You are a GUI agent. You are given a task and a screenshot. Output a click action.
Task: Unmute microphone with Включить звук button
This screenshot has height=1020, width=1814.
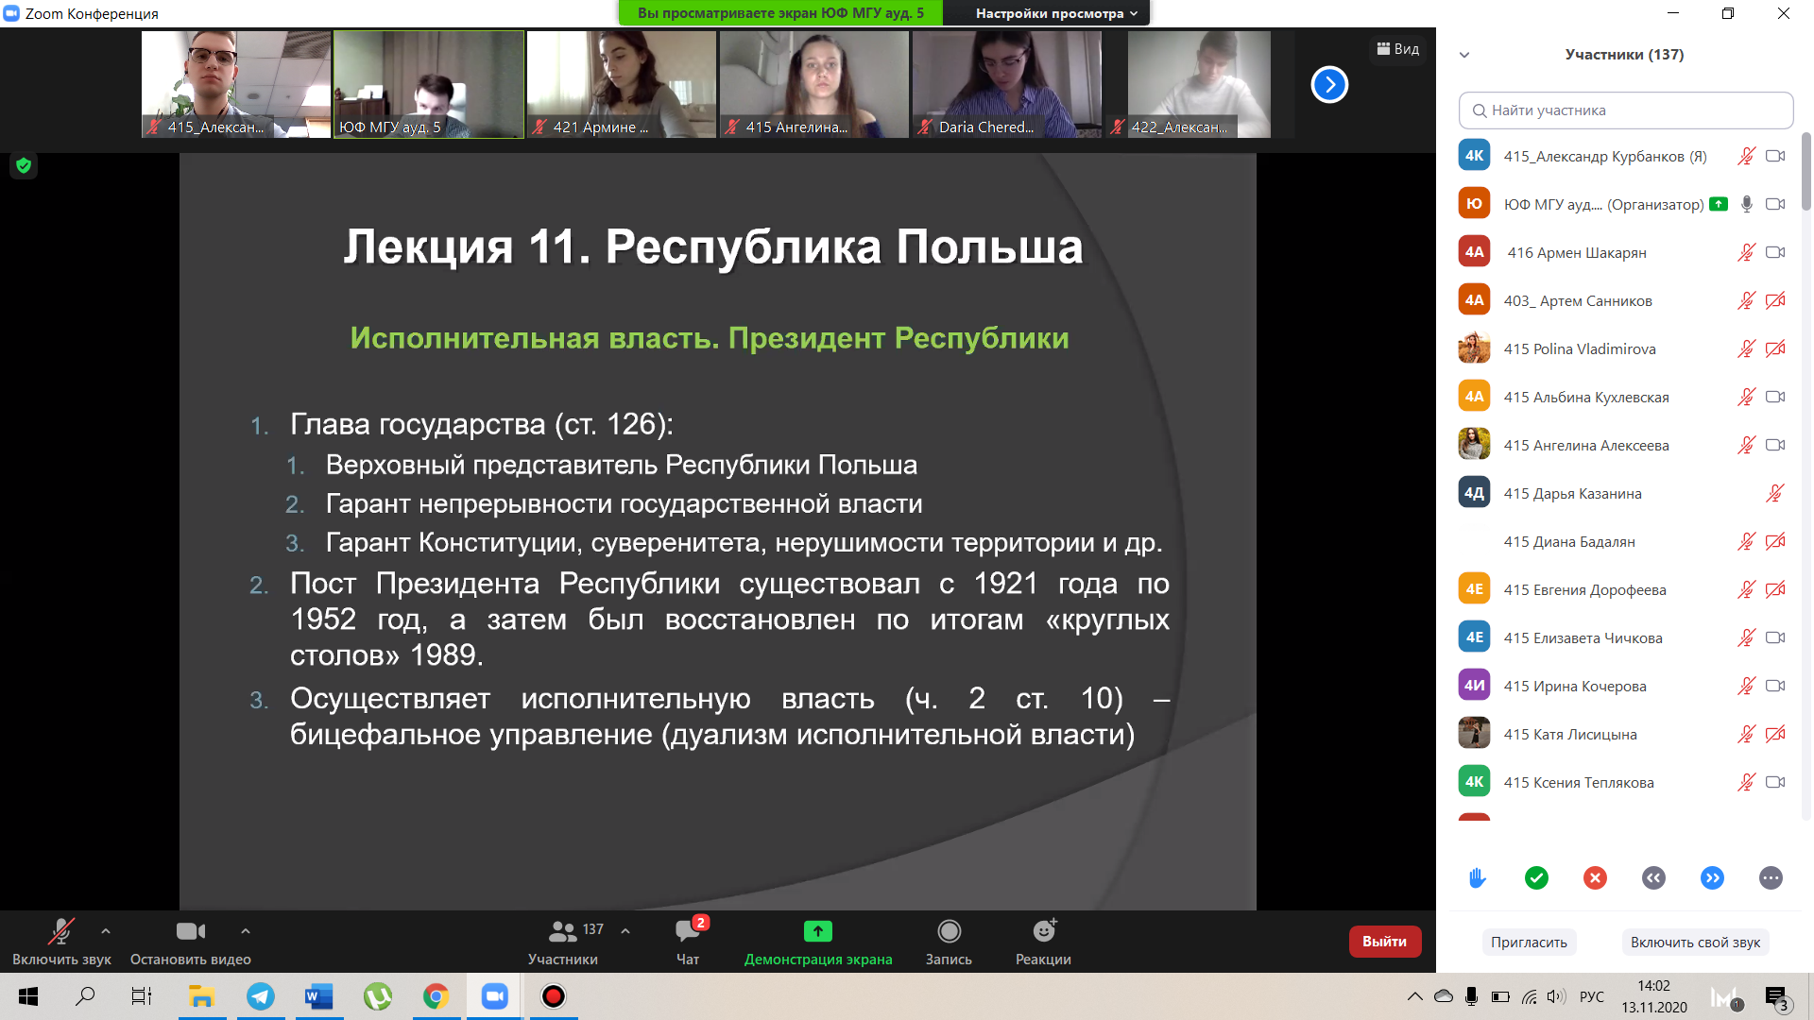point(61,942)
